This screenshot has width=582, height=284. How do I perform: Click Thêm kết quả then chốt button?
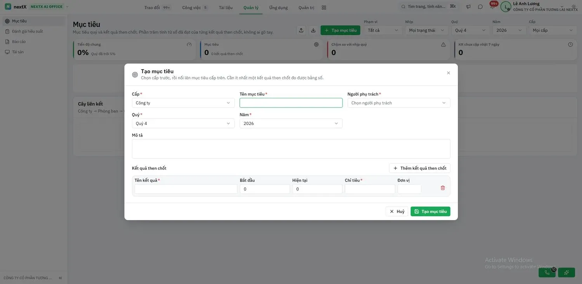pyautogui.click(x=420, y=168)
